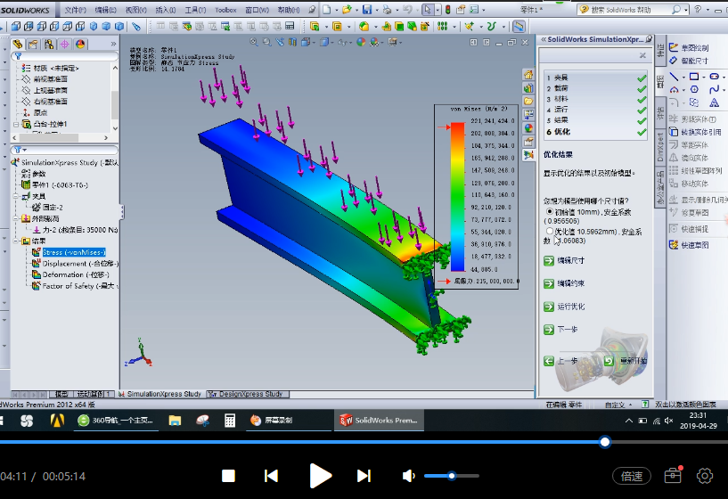This screenshot has width=728, height=499.
Task: Select the Line sketch tool
Action: [674, 77]
